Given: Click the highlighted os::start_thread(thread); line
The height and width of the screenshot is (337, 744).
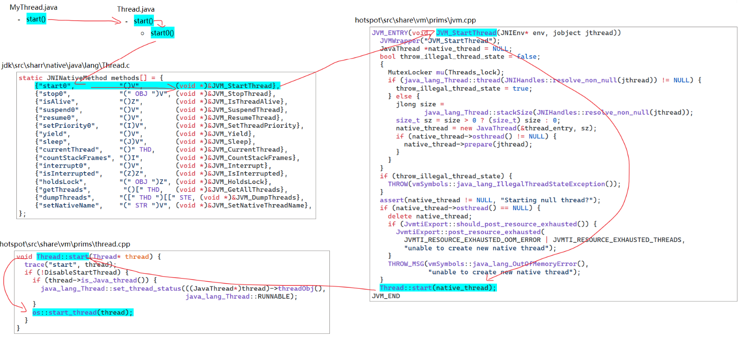Looking at the screenshot, I should (83, 312).
